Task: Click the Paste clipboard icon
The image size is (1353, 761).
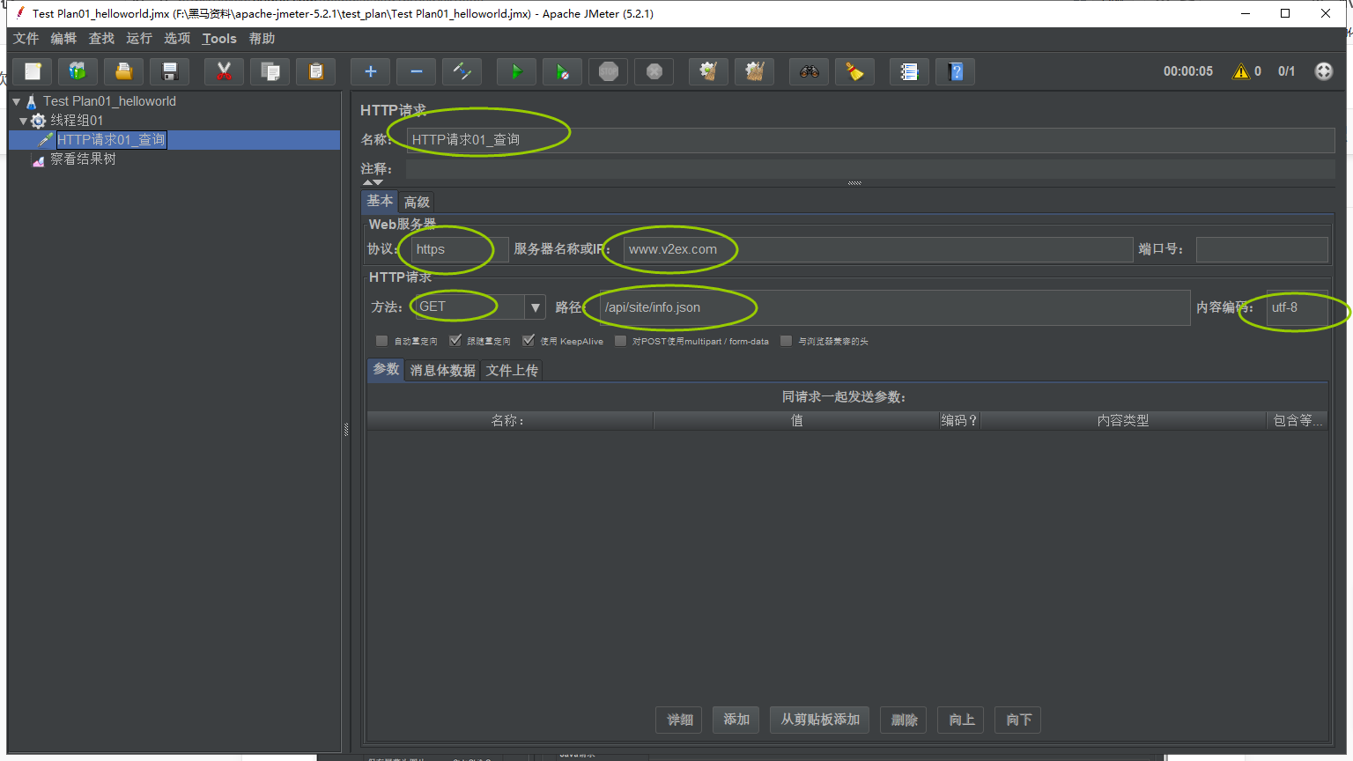Action: 315,71
